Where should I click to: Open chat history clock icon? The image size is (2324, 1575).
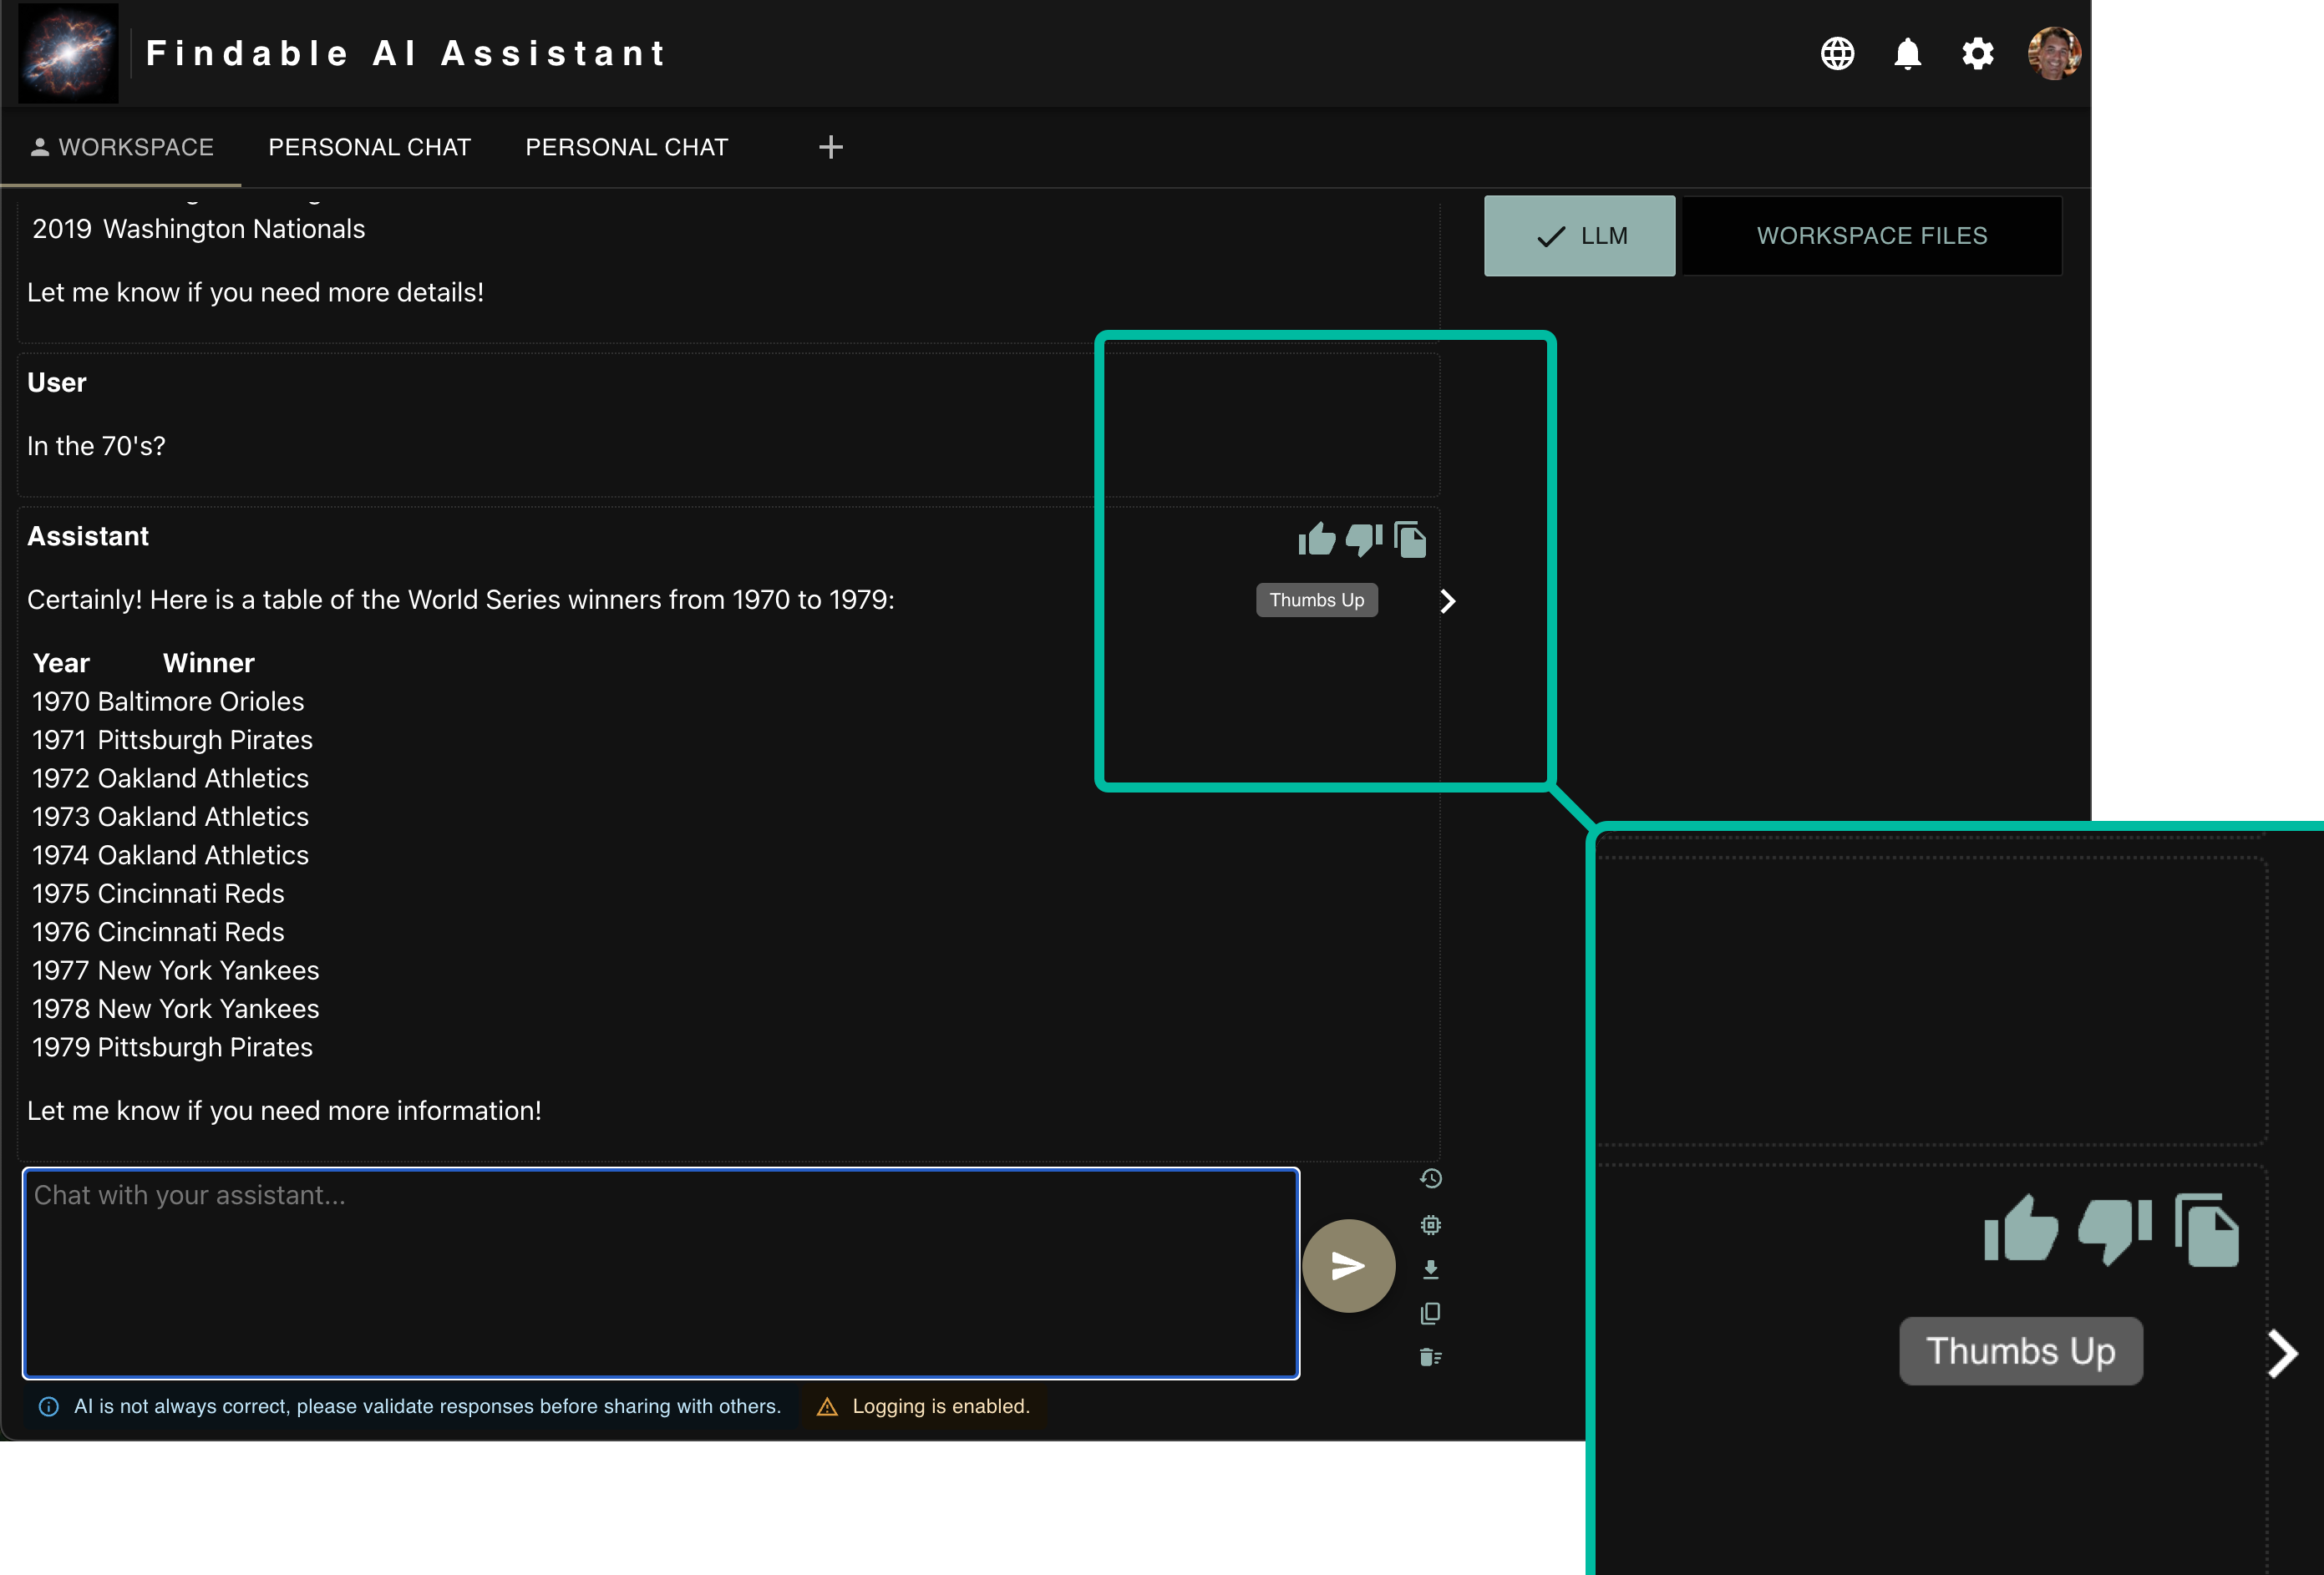coord(1430,1179)
